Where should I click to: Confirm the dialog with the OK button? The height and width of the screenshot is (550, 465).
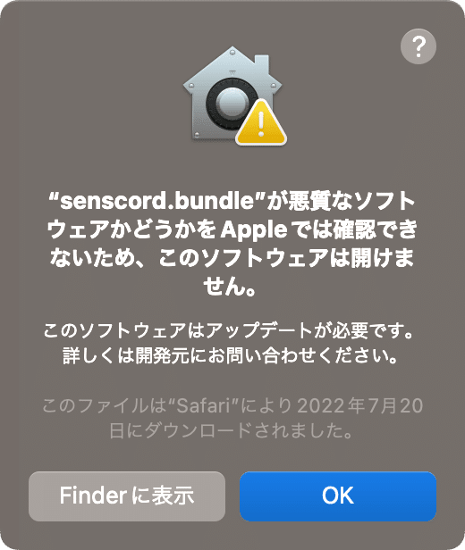[338, 496]
